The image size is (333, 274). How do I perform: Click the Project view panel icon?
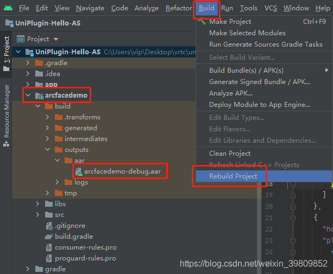[21, 39]
